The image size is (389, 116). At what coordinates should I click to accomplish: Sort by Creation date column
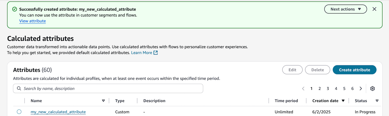point(343,101)
